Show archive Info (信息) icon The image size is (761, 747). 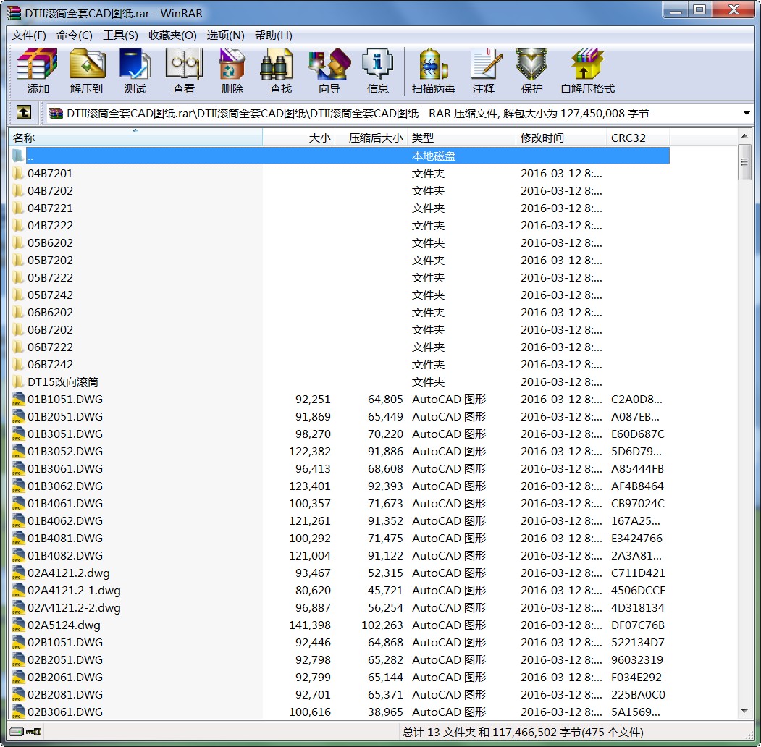378,71
